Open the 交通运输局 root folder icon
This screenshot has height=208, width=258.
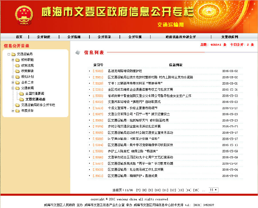point(13,54)
